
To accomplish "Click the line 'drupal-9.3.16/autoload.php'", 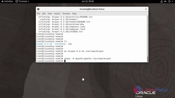I will pos(68,24).
